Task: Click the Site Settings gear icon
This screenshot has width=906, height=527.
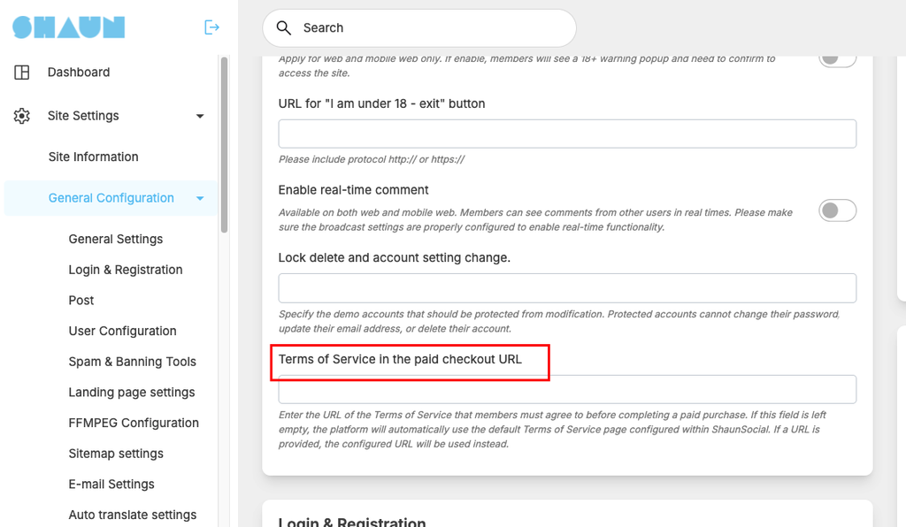Action: coord(22,116)
